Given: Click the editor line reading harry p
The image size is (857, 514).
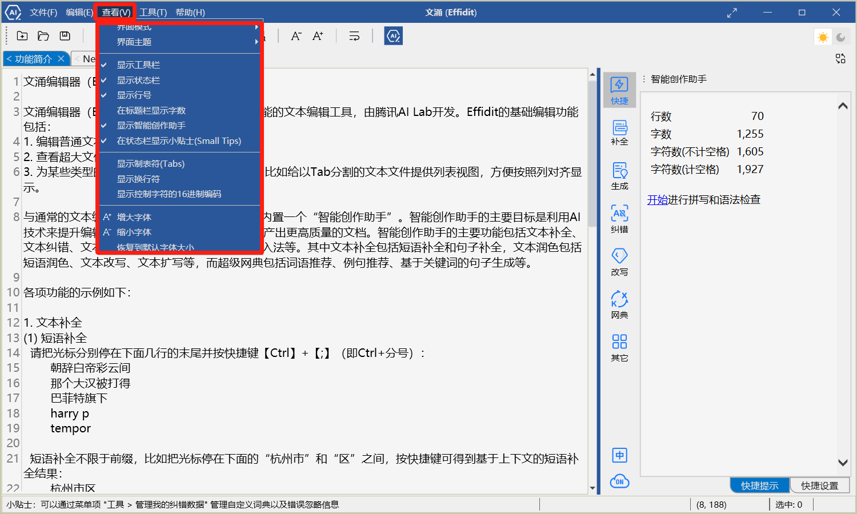Looking at the screenshot, I should (70, 413).
